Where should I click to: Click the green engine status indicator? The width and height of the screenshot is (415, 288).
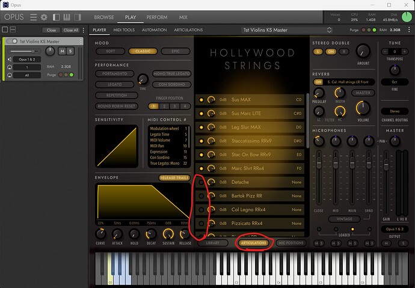click(407, 17)
